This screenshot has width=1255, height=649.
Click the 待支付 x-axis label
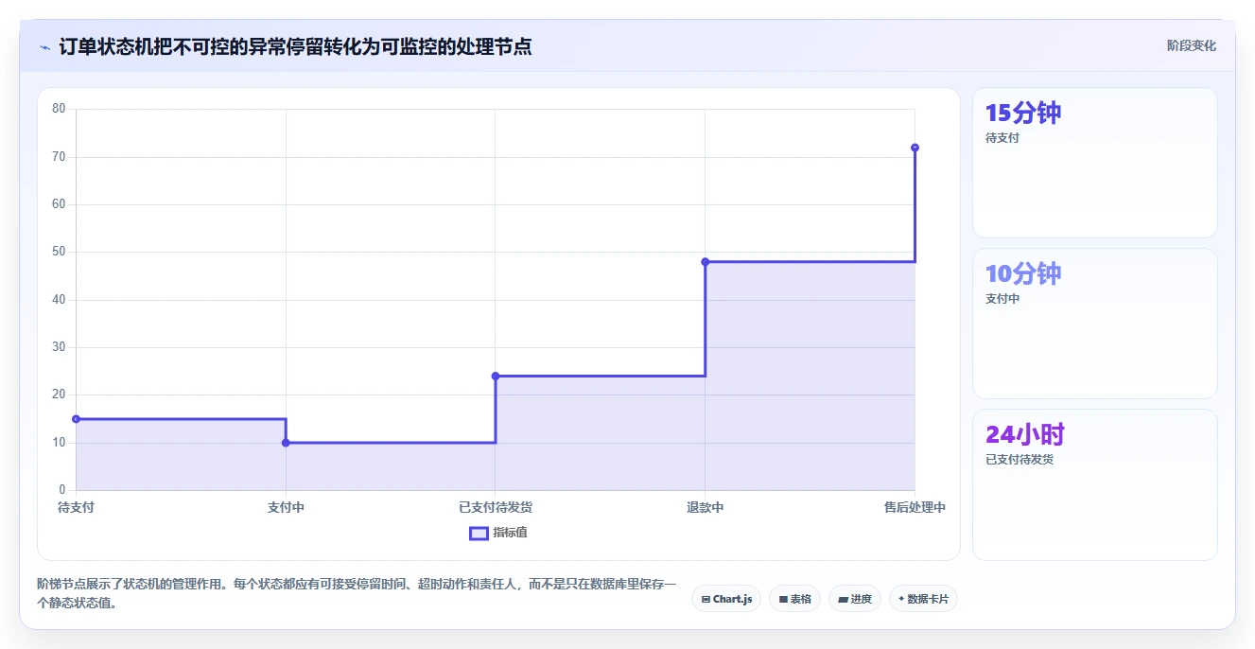click(76, 508)
